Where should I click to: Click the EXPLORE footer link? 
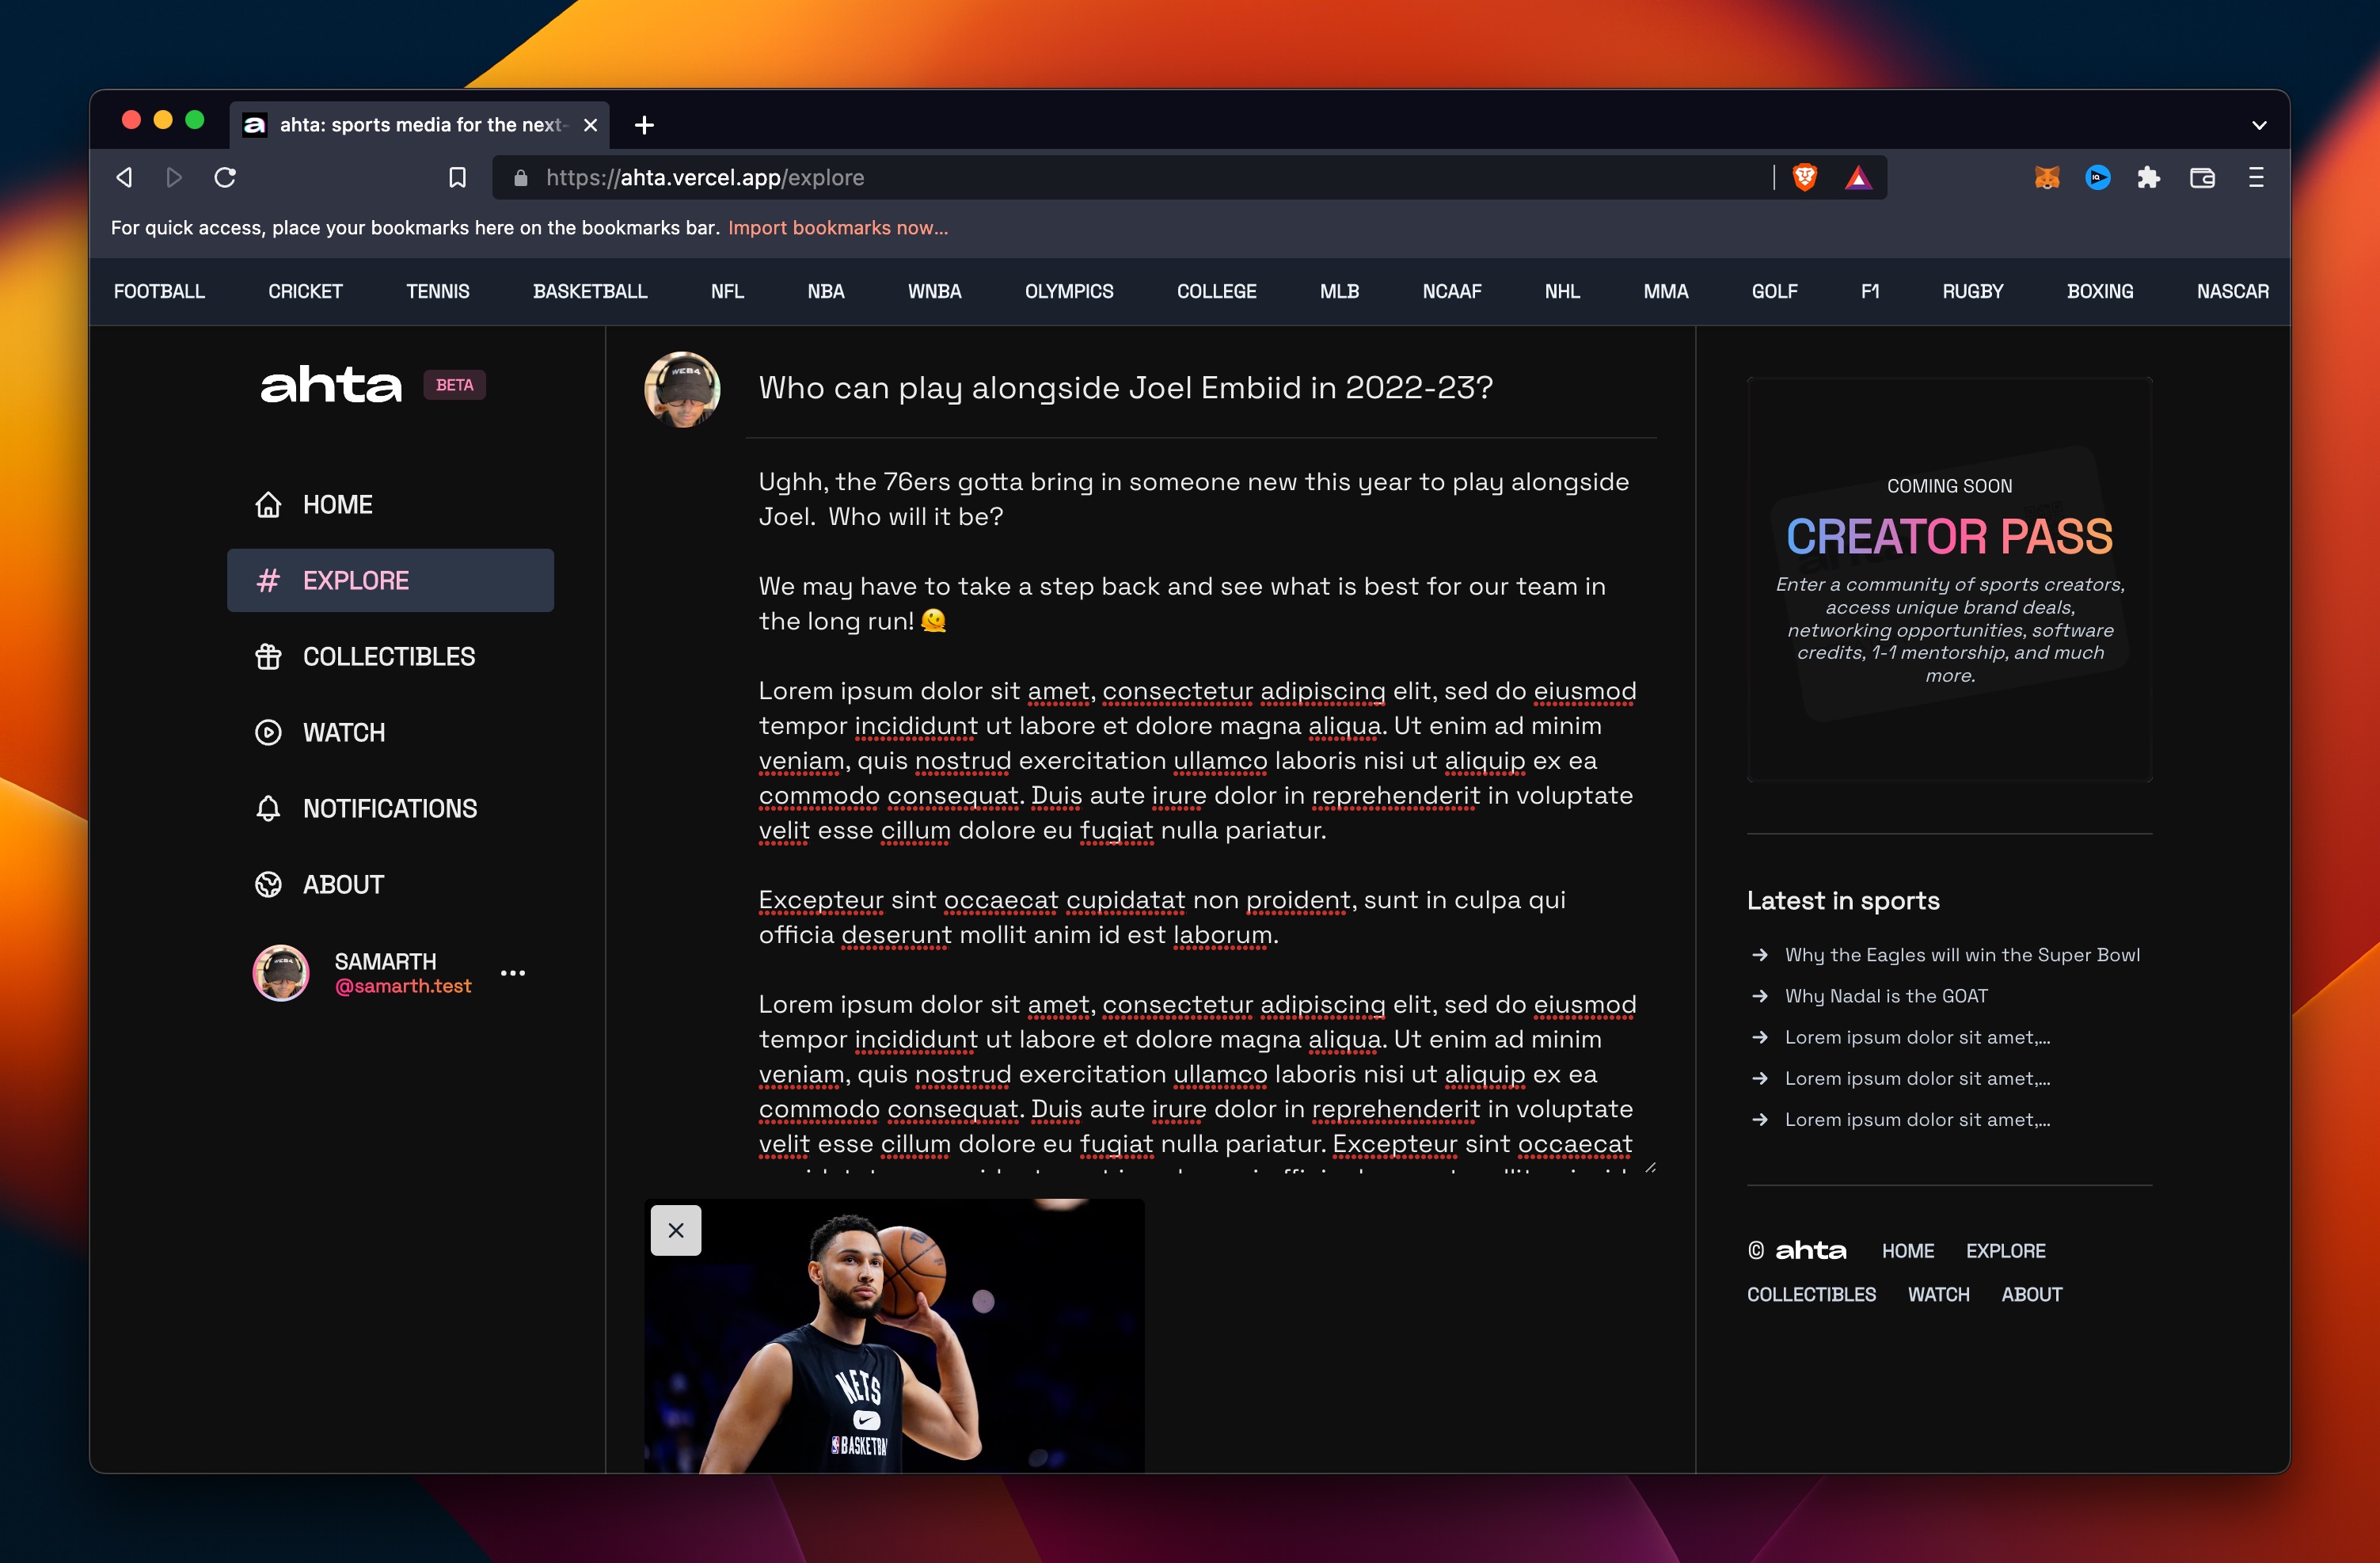coord(2005,1250)
